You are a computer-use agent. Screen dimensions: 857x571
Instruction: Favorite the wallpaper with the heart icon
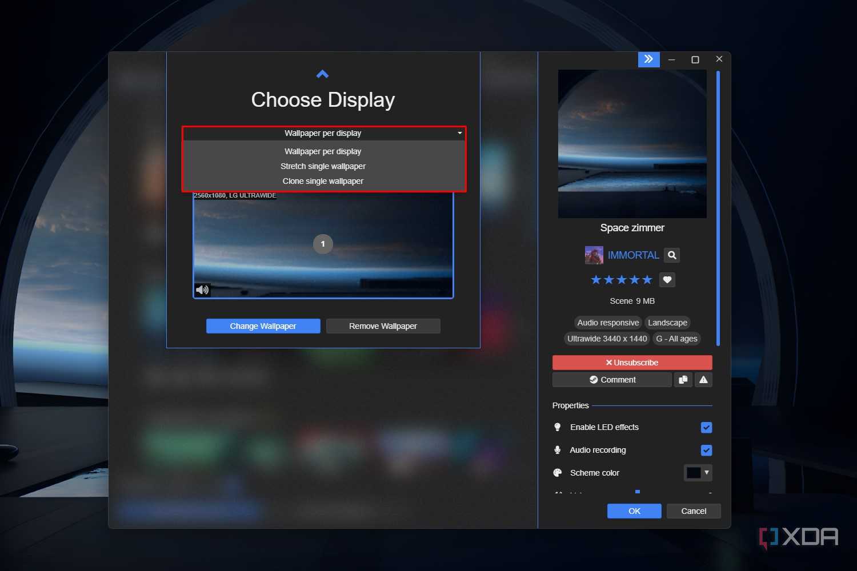[667, 280]
